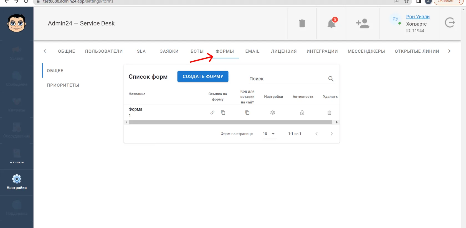Image resolution: width=466 pixels, height=228 pixels.
Task: Click the СОЗДАТЬ ФОРМУ button
Action: [203, 76]
